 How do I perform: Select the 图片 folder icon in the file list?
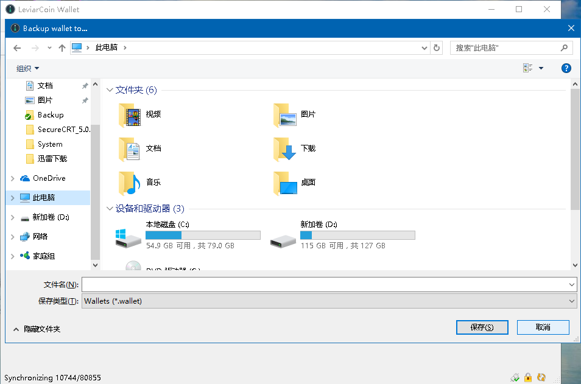[284, 115]
